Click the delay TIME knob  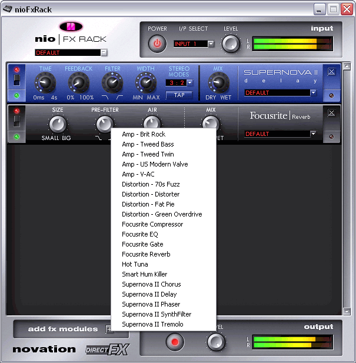point(45,82)
